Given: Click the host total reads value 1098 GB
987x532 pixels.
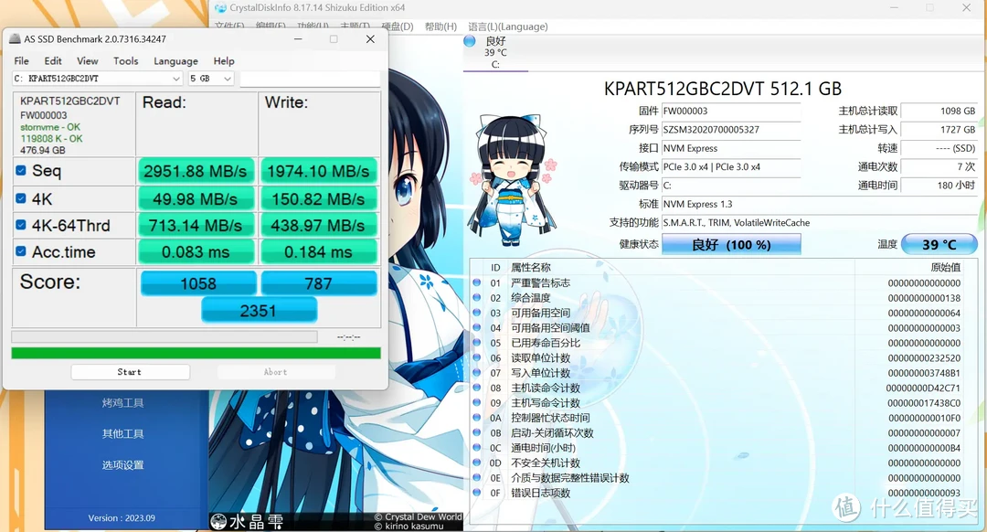Looking at the screenshot, I should (x=939, y=111).
